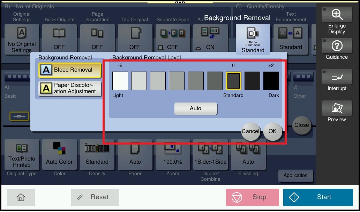The height and width of the screenshot is (212, 360).
Task: Open the Auto Finishing setting
Action: click(248, 154)
